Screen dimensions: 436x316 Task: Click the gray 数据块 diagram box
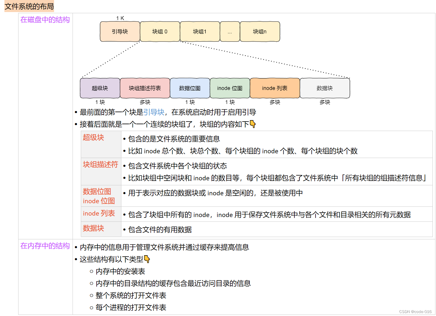click(325, 88)
